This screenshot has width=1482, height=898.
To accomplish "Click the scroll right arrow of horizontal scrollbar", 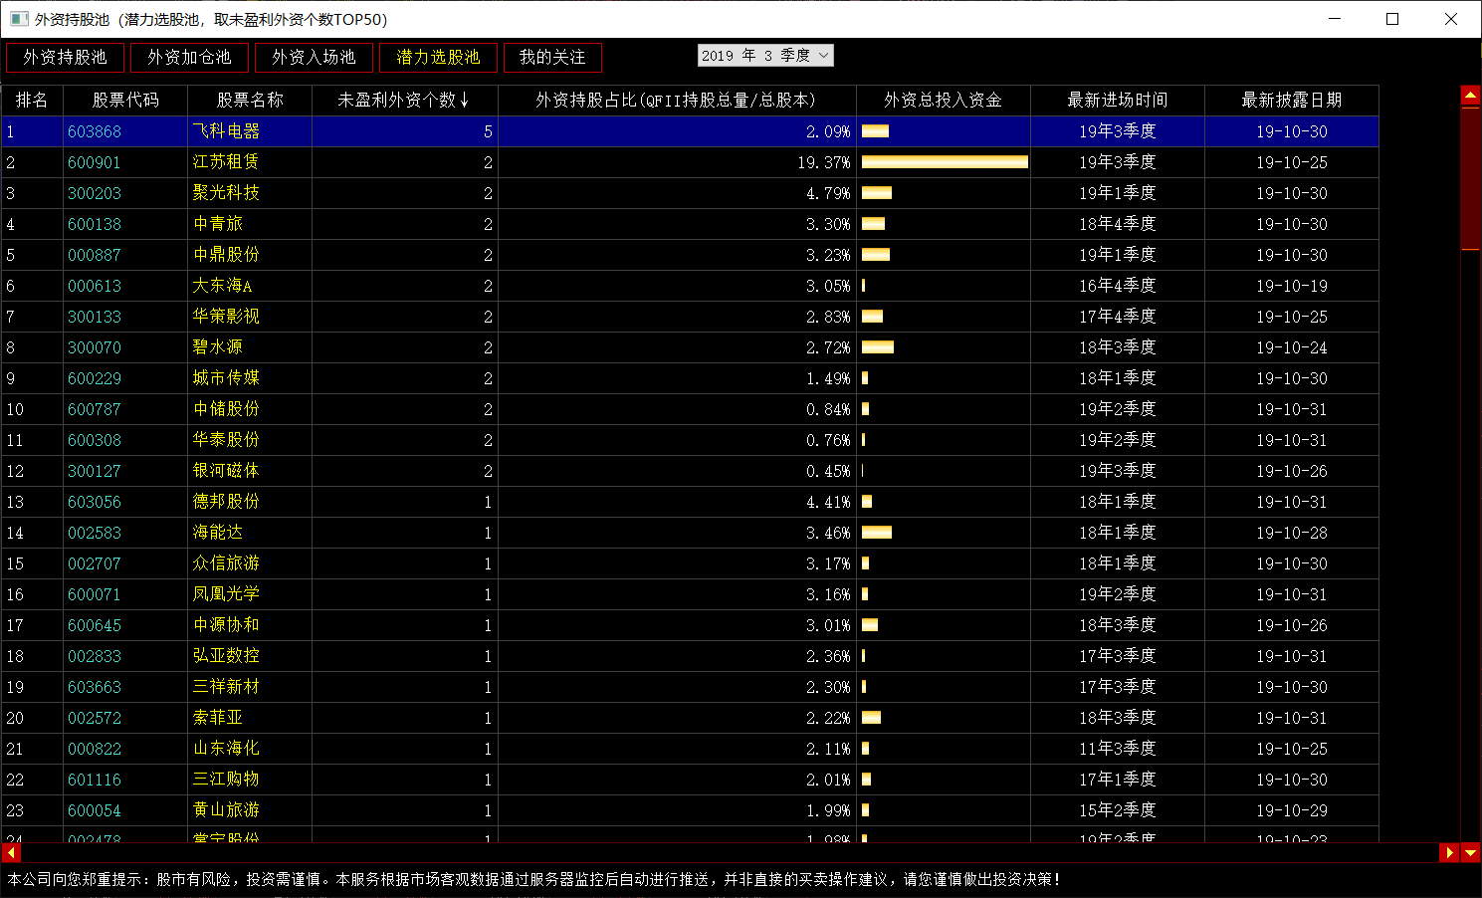I will click(1449, 852).
